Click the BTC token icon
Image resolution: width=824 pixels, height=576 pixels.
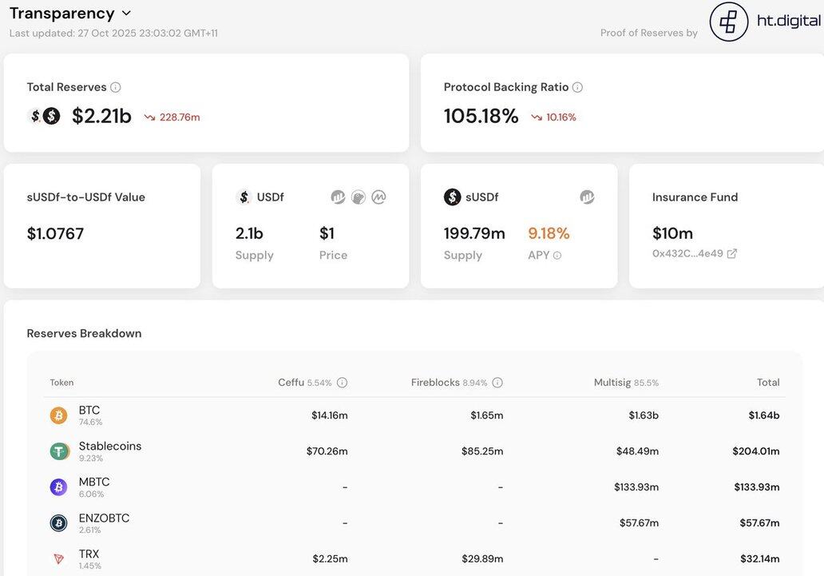tap(59, 415)
